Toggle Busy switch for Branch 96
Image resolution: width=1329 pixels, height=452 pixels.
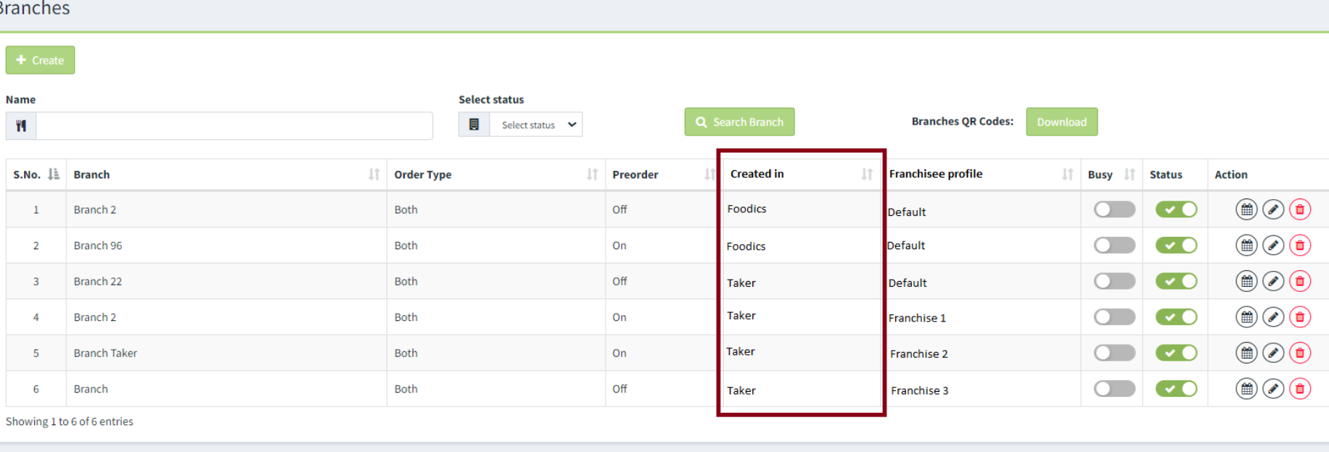[x=1114, y=246]
